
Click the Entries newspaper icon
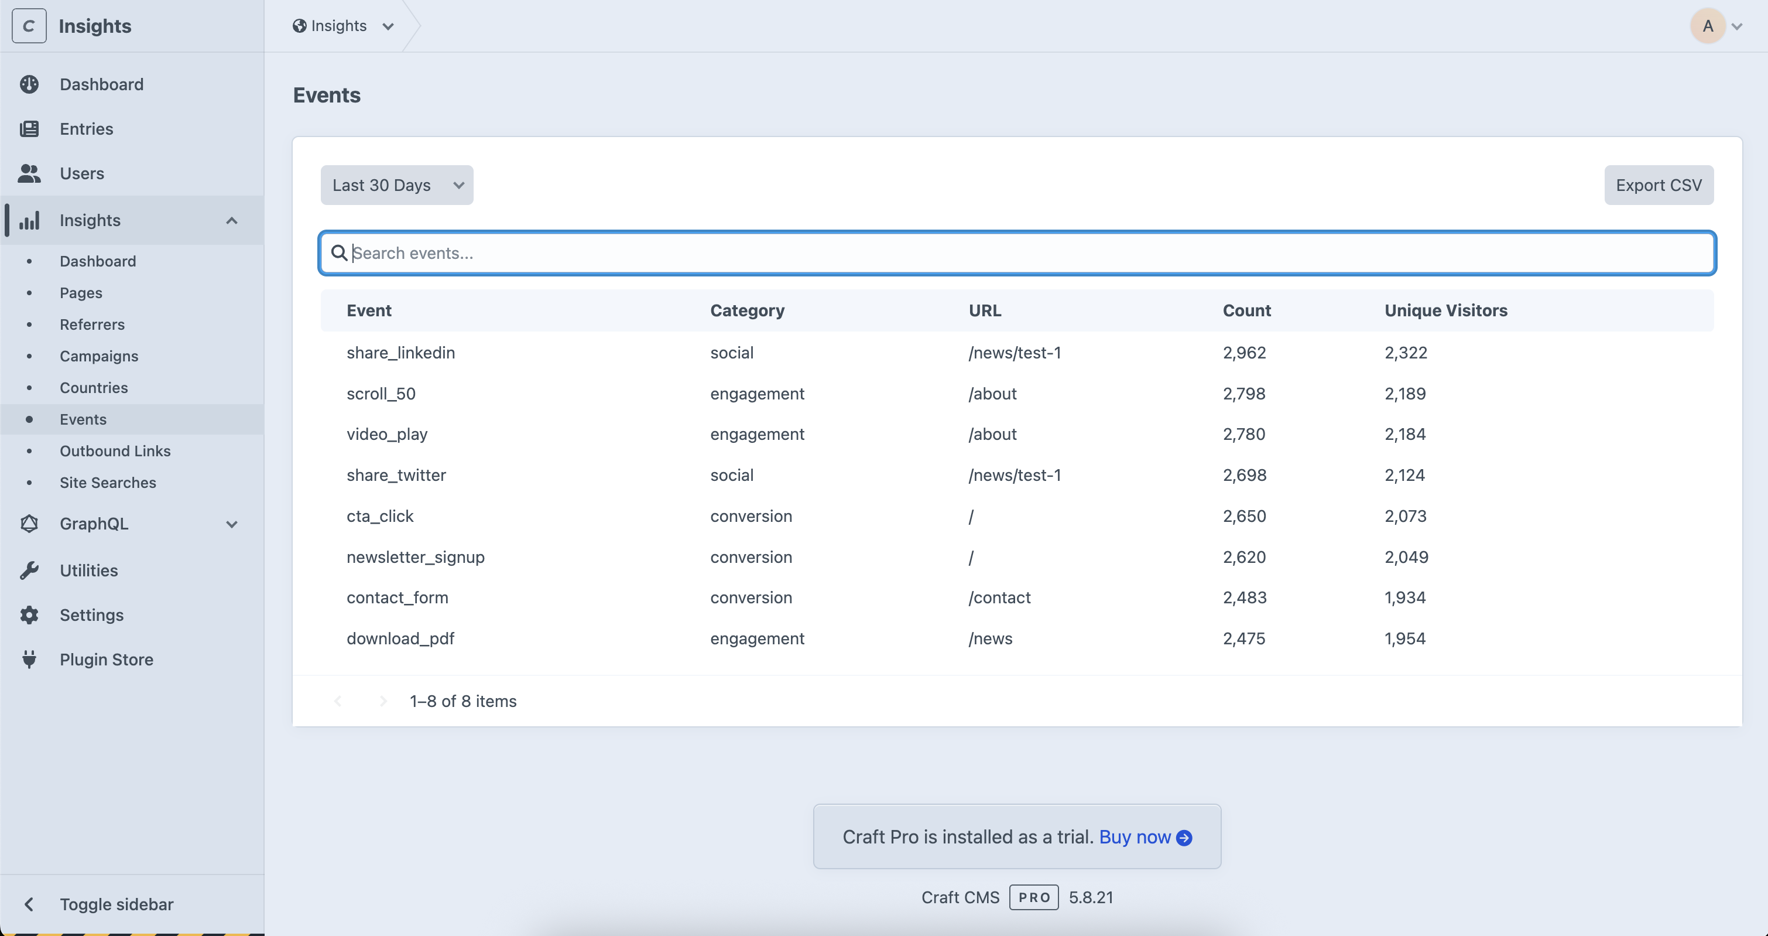click(29, 129)
